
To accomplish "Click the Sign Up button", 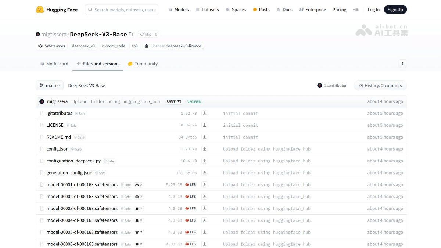I will pos(395,9).
